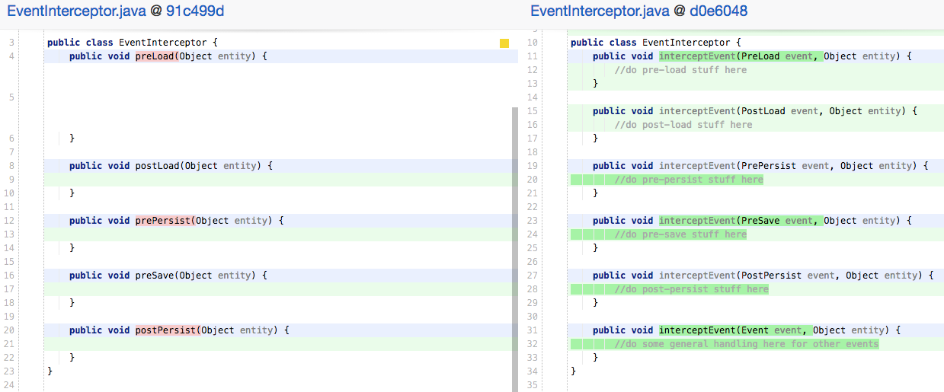Click the highlighted prePersist( method name on the left
The height and width of the screenshot is (392, 944).
coord(165,221)
